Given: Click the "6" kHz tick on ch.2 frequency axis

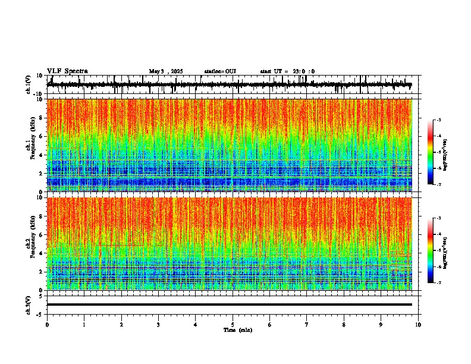Looking at the screenshot, I should [x=42, y=235].
